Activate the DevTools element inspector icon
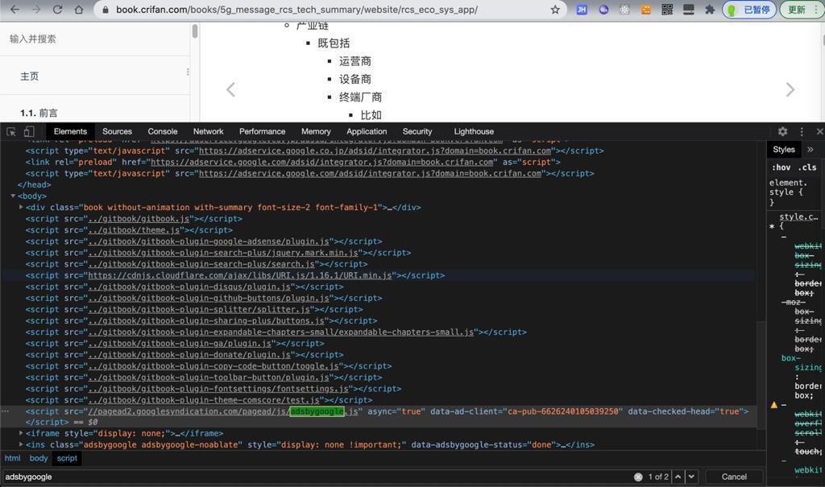 tap(11, 131)
